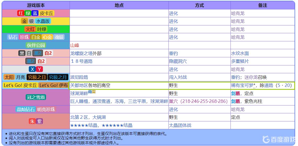Open the 太阳 version badge

(x=9, y=77)
